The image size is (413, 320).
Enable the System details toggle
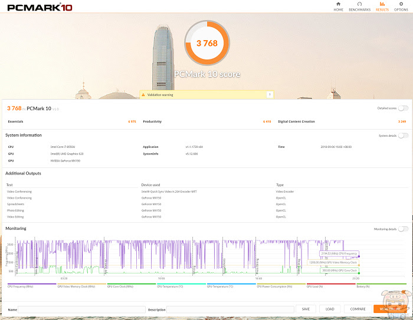pyautogui.click(x=403, y=136)
